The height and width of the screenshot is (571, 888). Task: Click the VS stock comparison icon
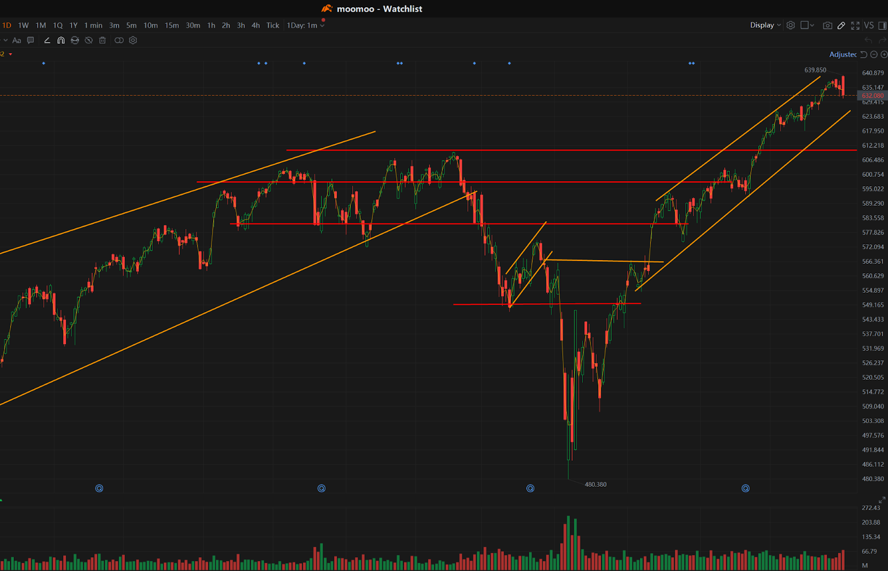point(868,26)
